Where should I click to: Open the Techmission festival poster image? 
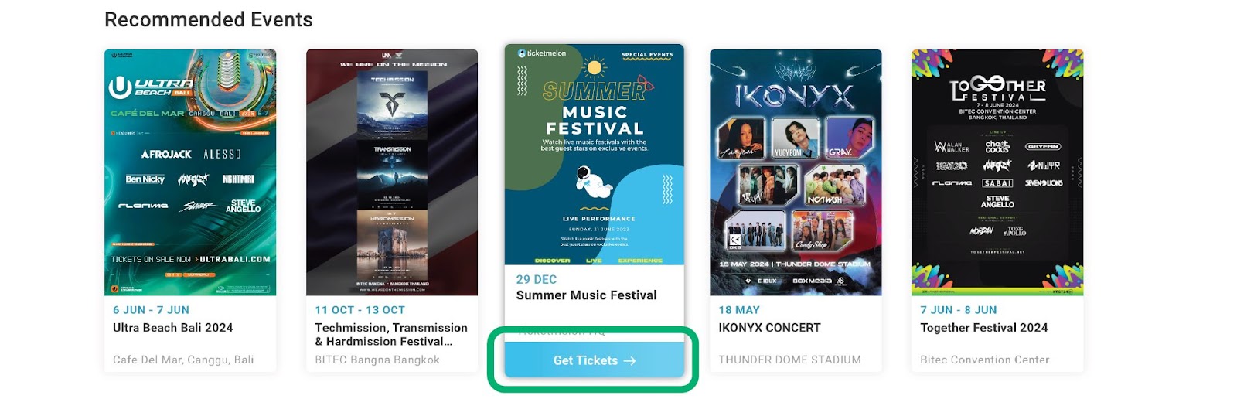[x=392, y=172]
